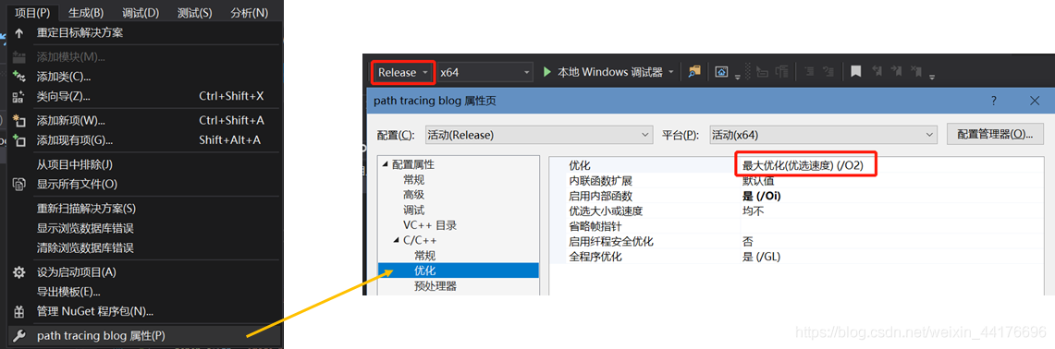Start 本地 Windows 调试器 with the green play button

547,72
